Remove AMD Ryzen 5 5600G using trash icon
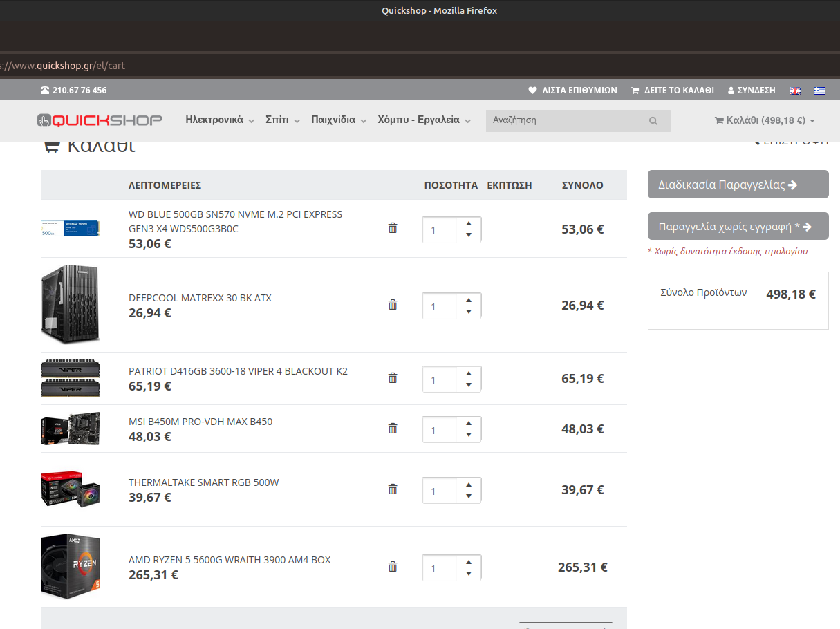840x629 pixels. tap(393, 566)
